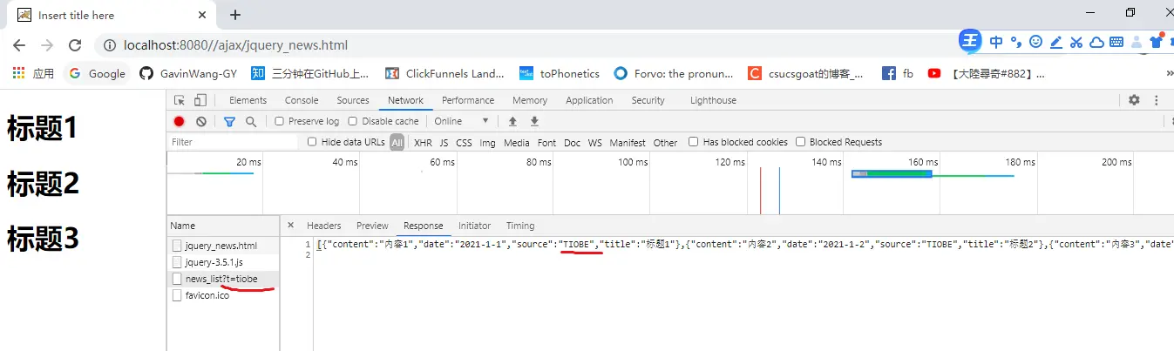Close the request details panel
The height and width of the screenshot is (351, 1174).
(291, 226)
